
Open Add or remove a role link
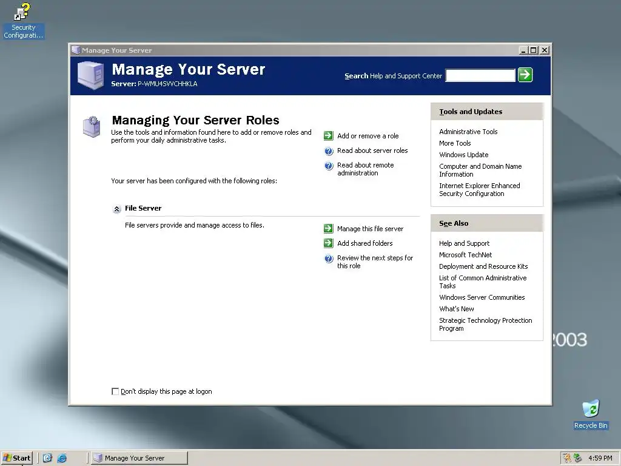(368, 136)
